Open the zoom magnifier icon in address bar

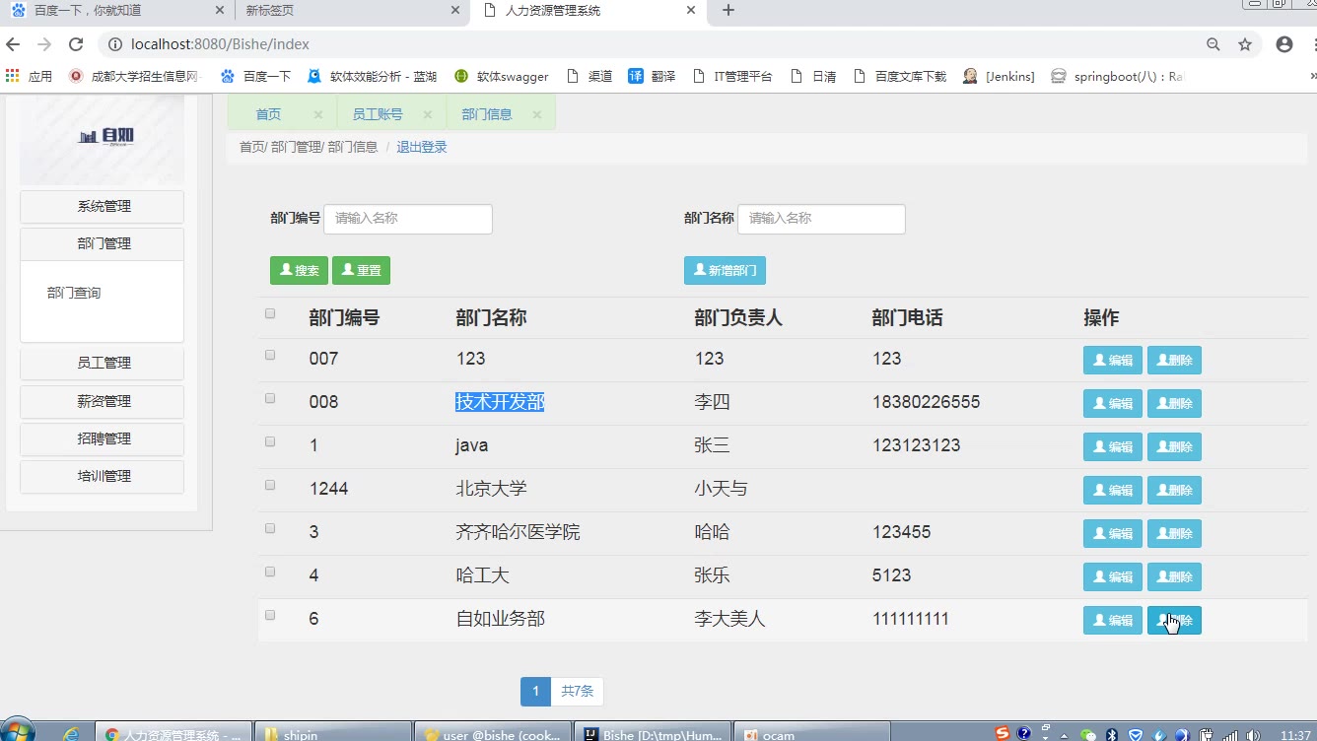point(1213,44)
